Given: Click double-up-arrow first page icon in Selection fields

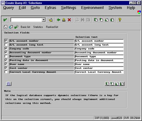Looking at the screenshot, I should point(122,84).
